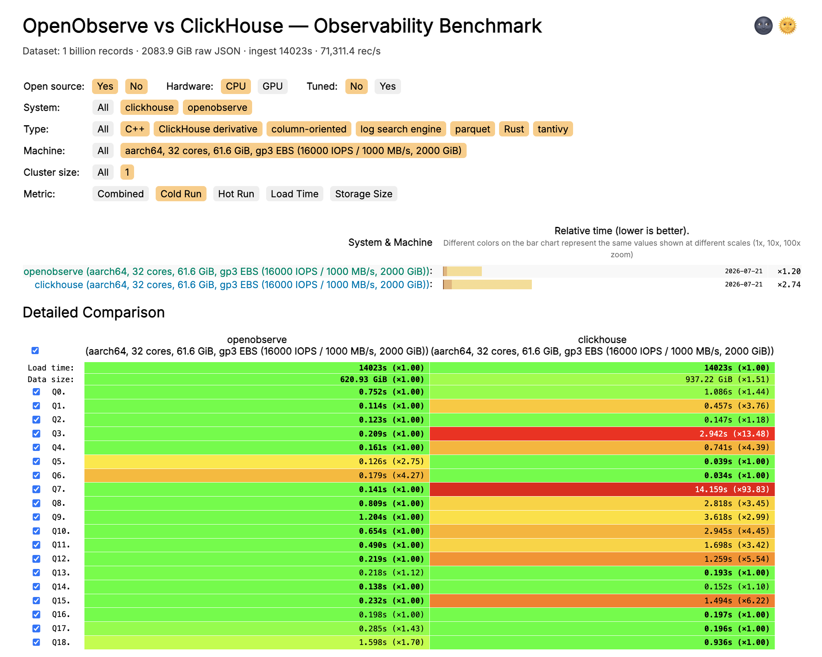Toggle column-oriented type filter
This screenshot has height=657, width=822.
coord(309,129)
